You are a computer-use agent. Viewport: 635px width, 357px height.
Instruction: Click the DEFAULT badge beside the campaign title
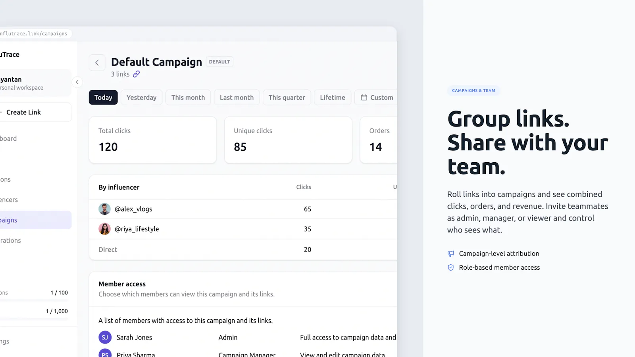point(219,62)
